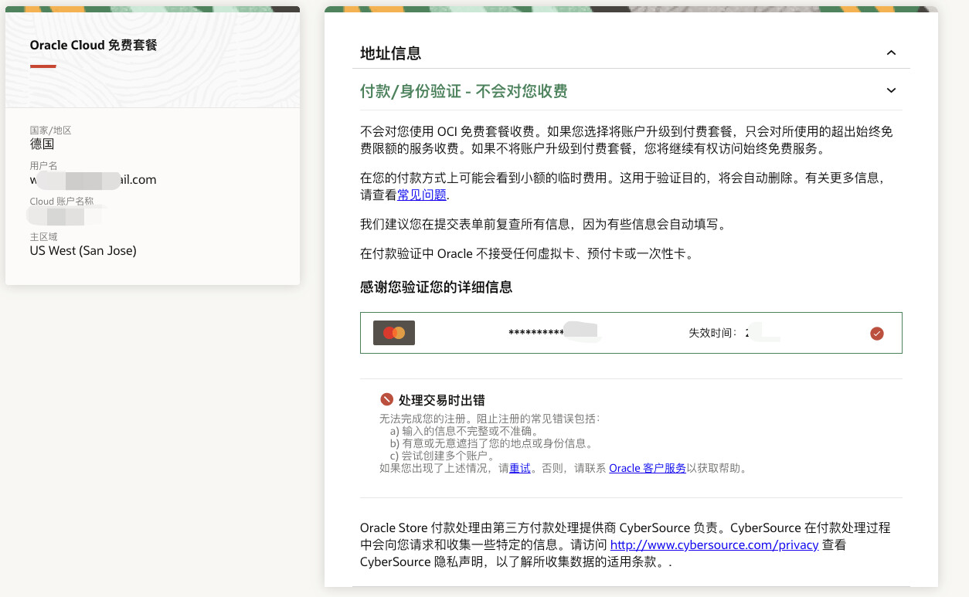Click the 无法完成您的注册 error description line
969x597 pixels.
(x=489, y=419)
